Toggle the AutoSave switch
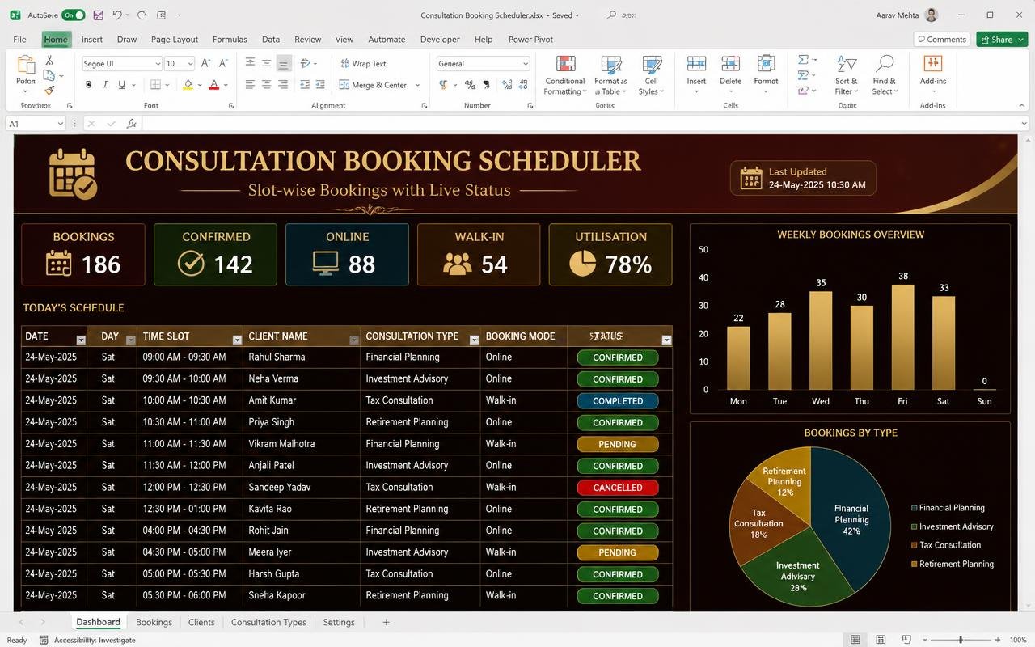Viewport: 1035px width, 647px height. 73,15
